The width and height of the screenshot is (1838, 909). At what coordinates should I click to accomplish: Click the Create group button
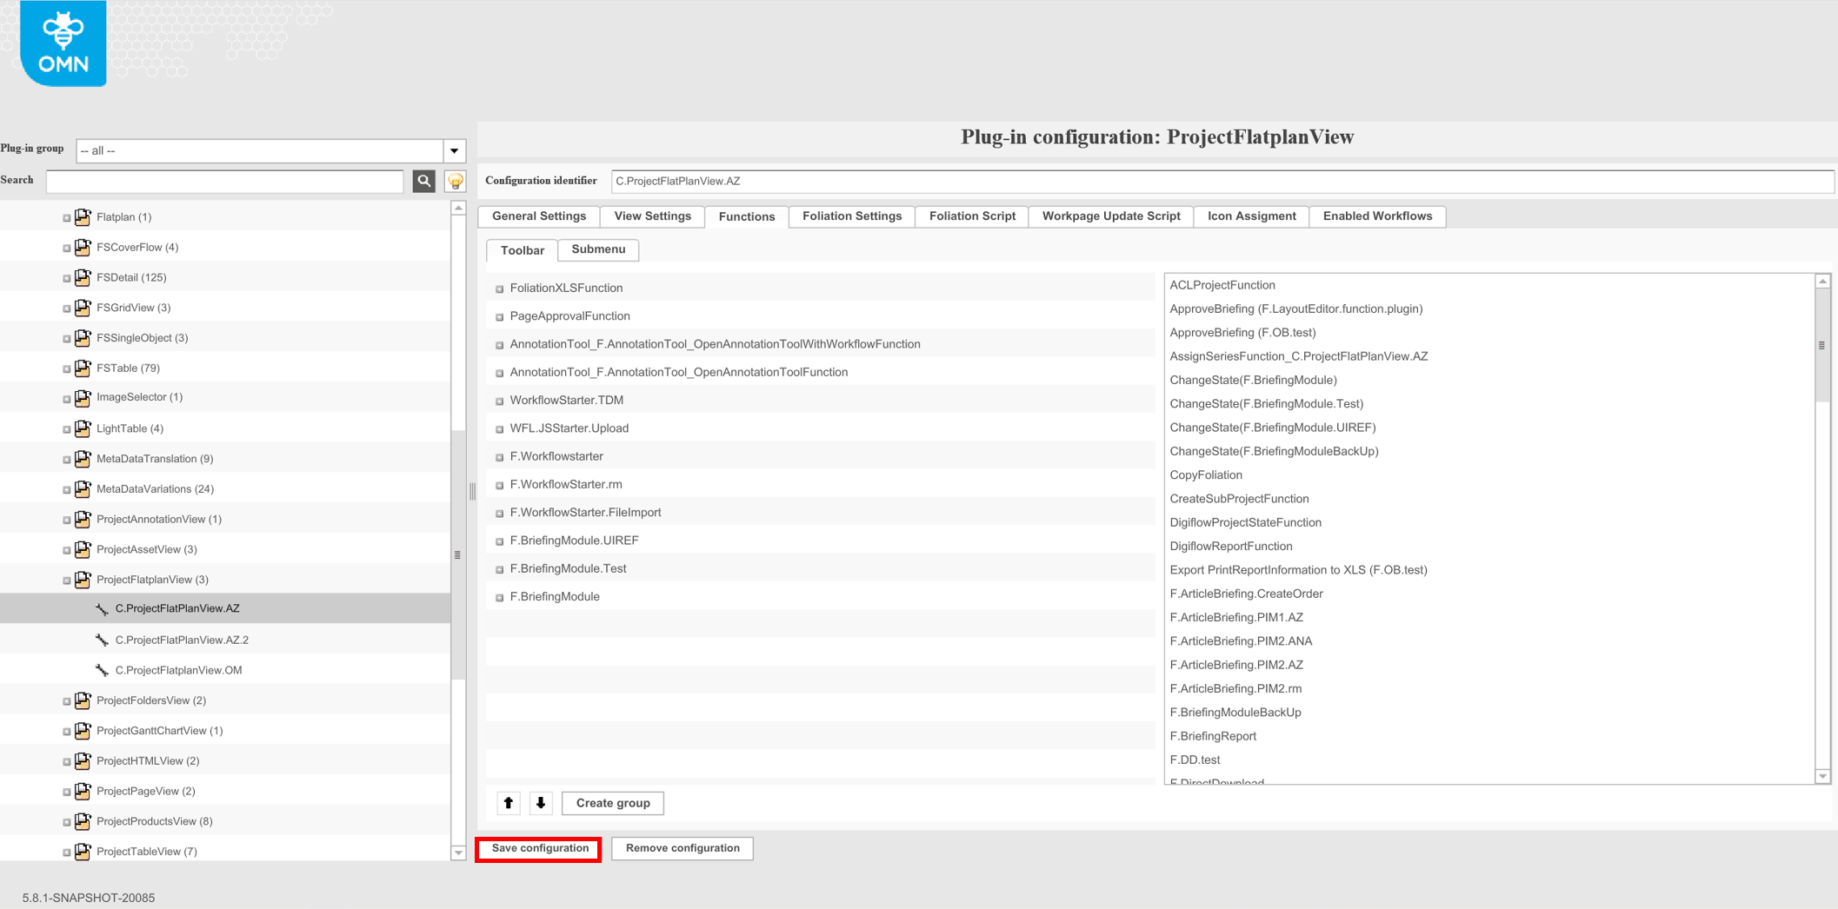(x=613, y=803)
